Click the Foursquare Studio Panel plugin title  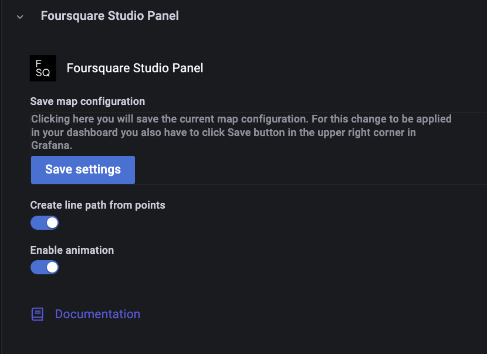click(x=135, y=68)
